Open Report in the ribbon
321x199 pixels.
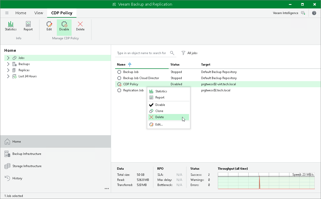coord(28,26)
